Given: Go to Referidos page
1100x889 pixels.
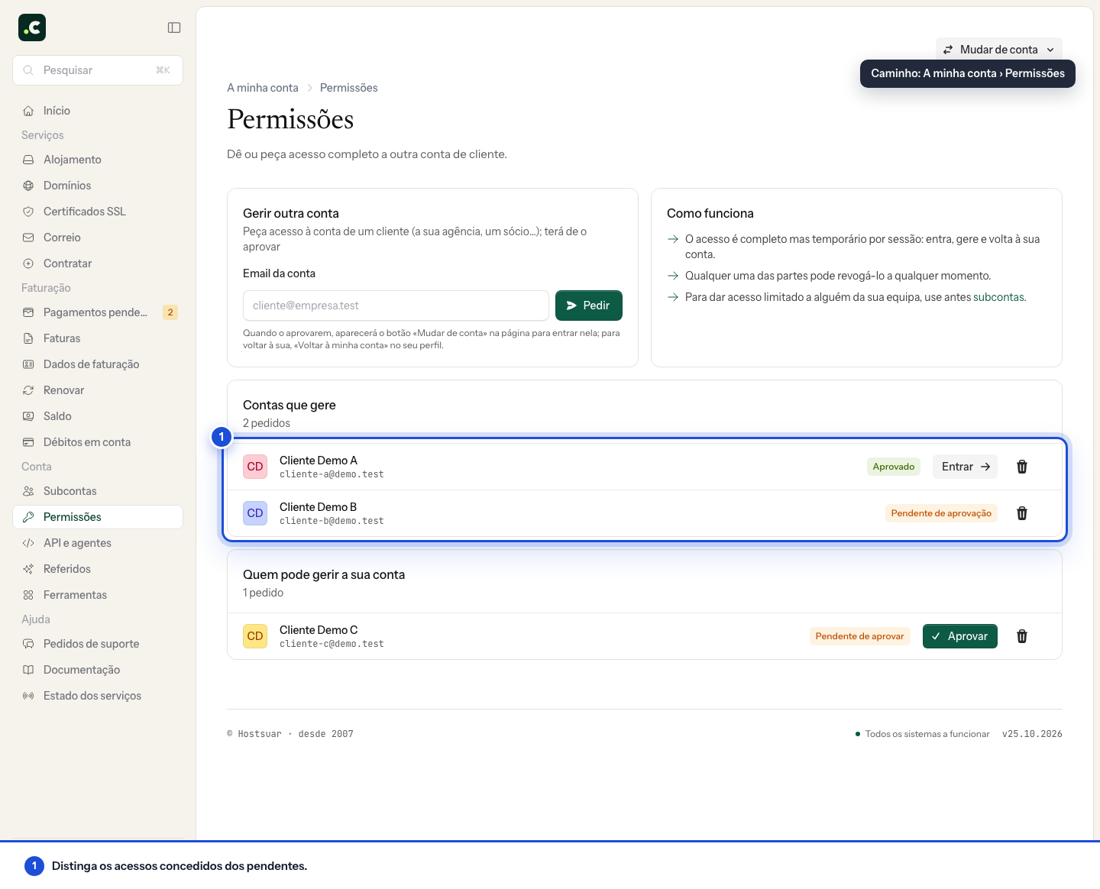Looking at the screenshot, I should click(98, 569).
